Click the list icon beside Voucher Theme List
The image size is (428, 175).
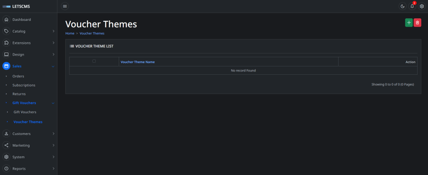point(72,46)
